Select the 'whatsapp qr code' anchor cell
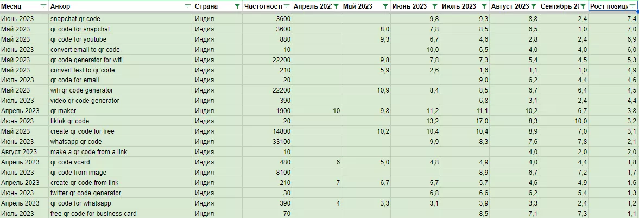The image size is (639, 218). point(121,142)
